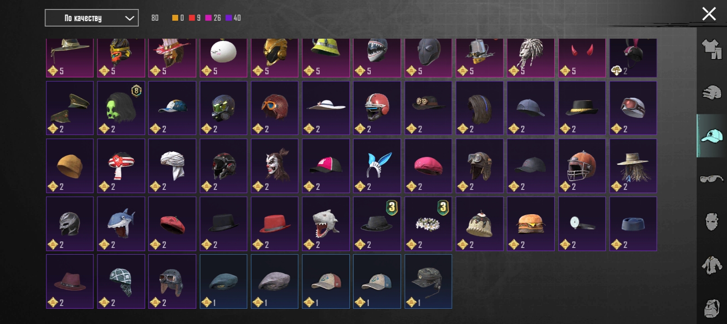Select the hamburger hat item

531,224
